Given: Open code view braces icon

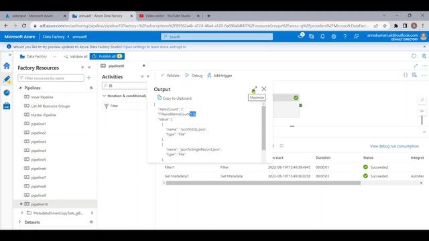Looking at the screenshot, I should (406, 75).
